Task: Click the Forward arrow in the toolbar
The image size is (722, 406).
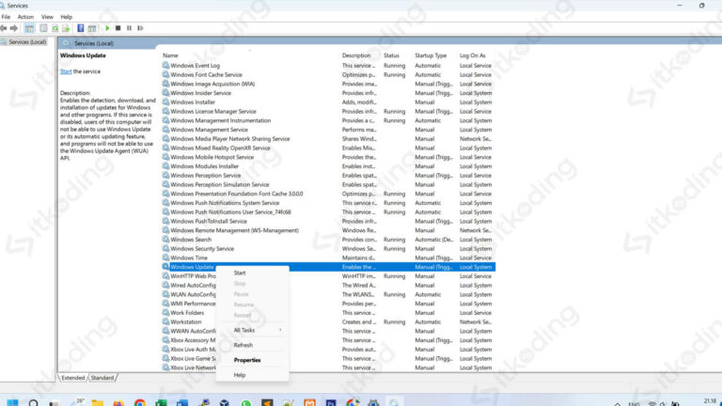Action: point(14,28)
